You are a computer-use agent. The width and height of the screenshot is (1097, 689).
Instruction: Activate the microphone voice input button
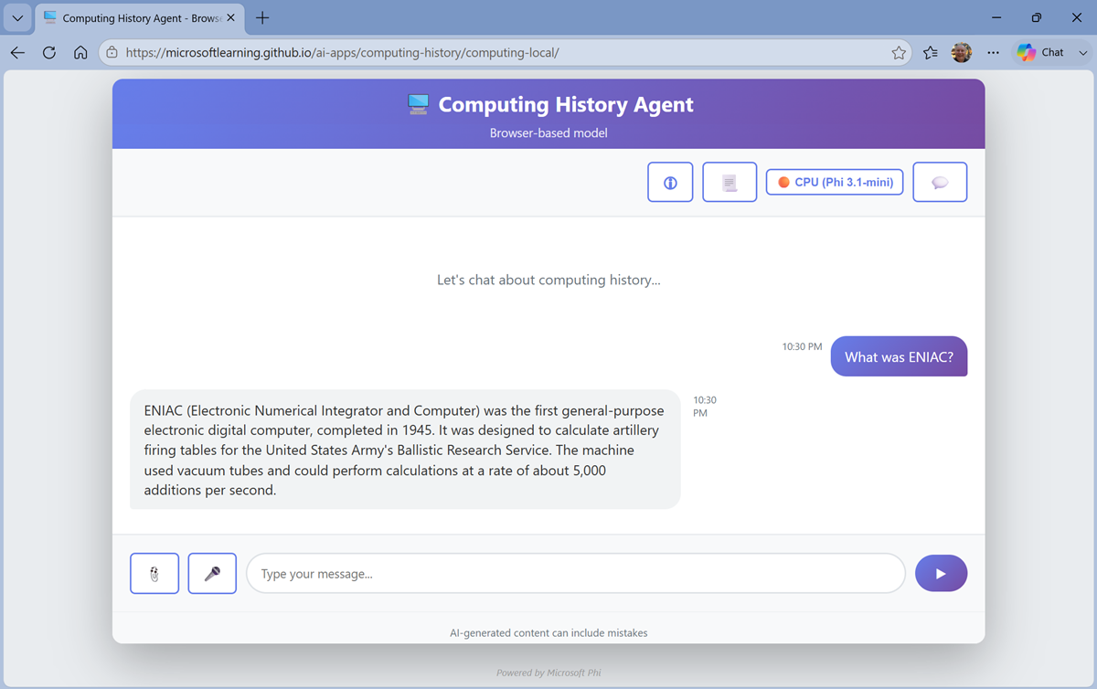[x=212, y=574]
